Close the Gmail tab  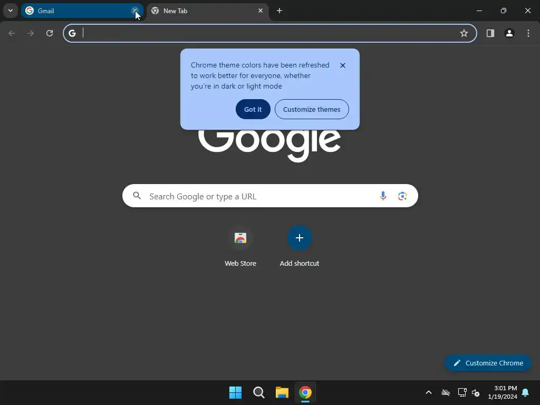[134, 11]
